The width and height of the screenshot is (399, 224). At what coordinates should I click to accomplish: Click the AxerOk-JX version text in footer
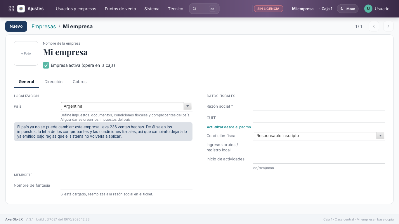(x=47, y=219)
